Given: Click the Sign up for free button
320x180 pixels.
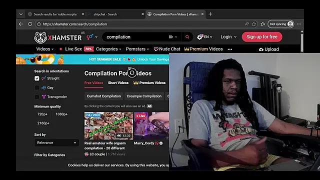Looking at the screenshot, I should click(x=262, y=37).
